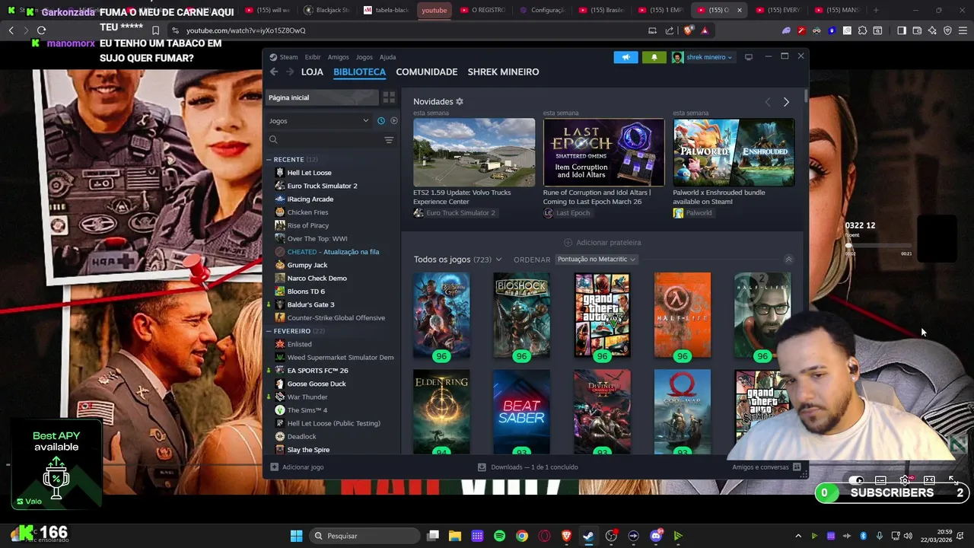Collapse the FEVEREIRO category
Screen dimensions: 974x548
(269, 331)
